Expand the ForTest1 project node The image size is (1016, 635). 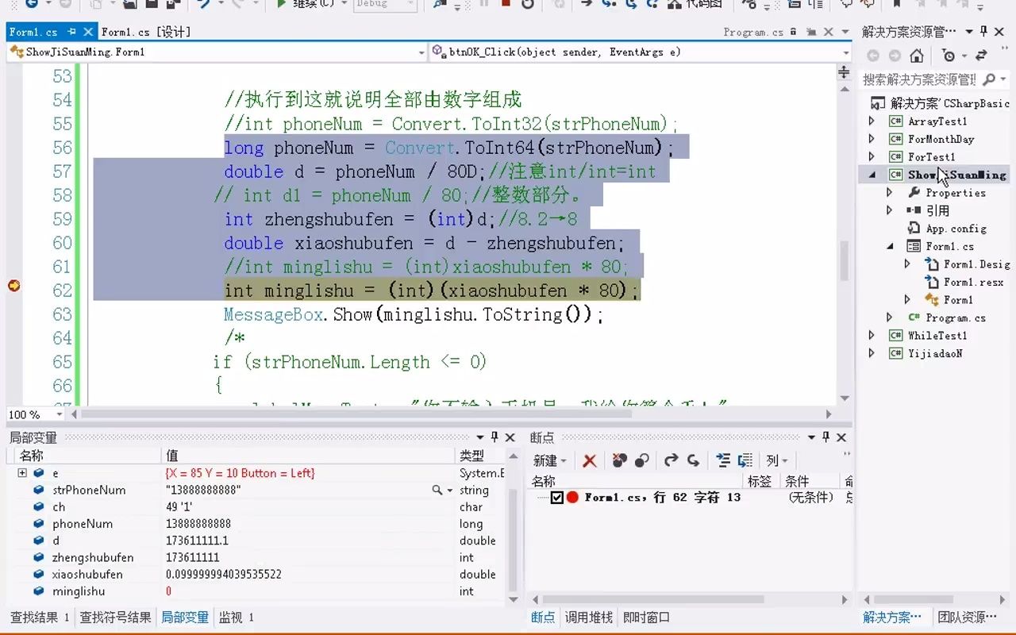tap(872, 157)
